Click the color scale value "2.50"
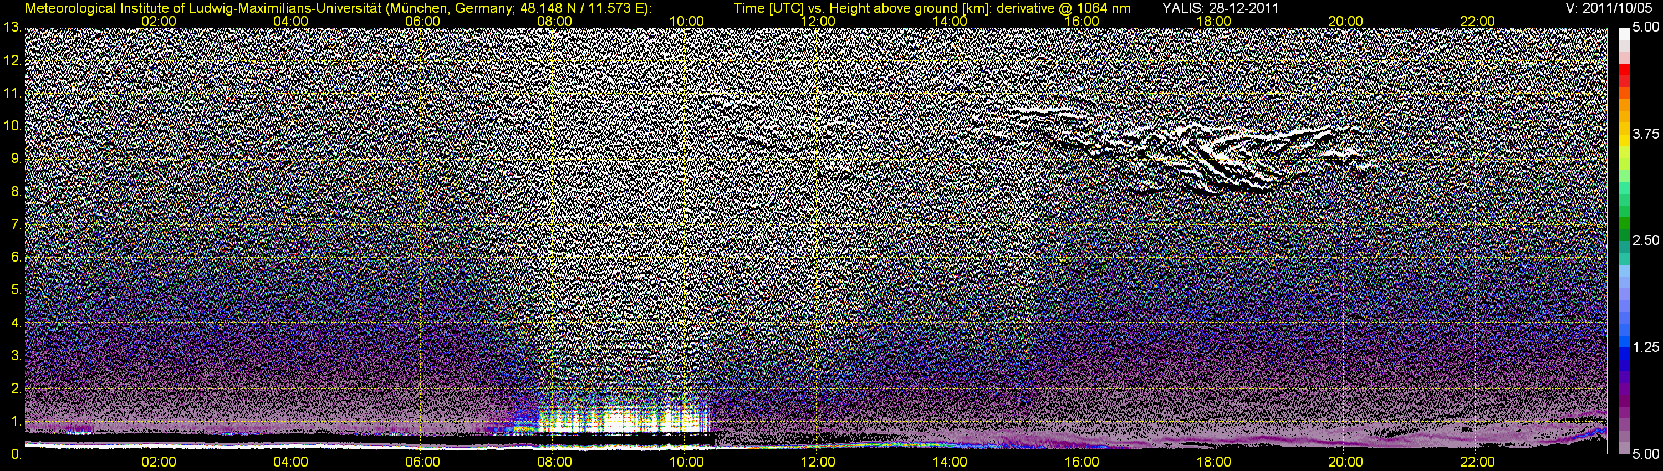The image size is (1663, 471). [1646, 240]
